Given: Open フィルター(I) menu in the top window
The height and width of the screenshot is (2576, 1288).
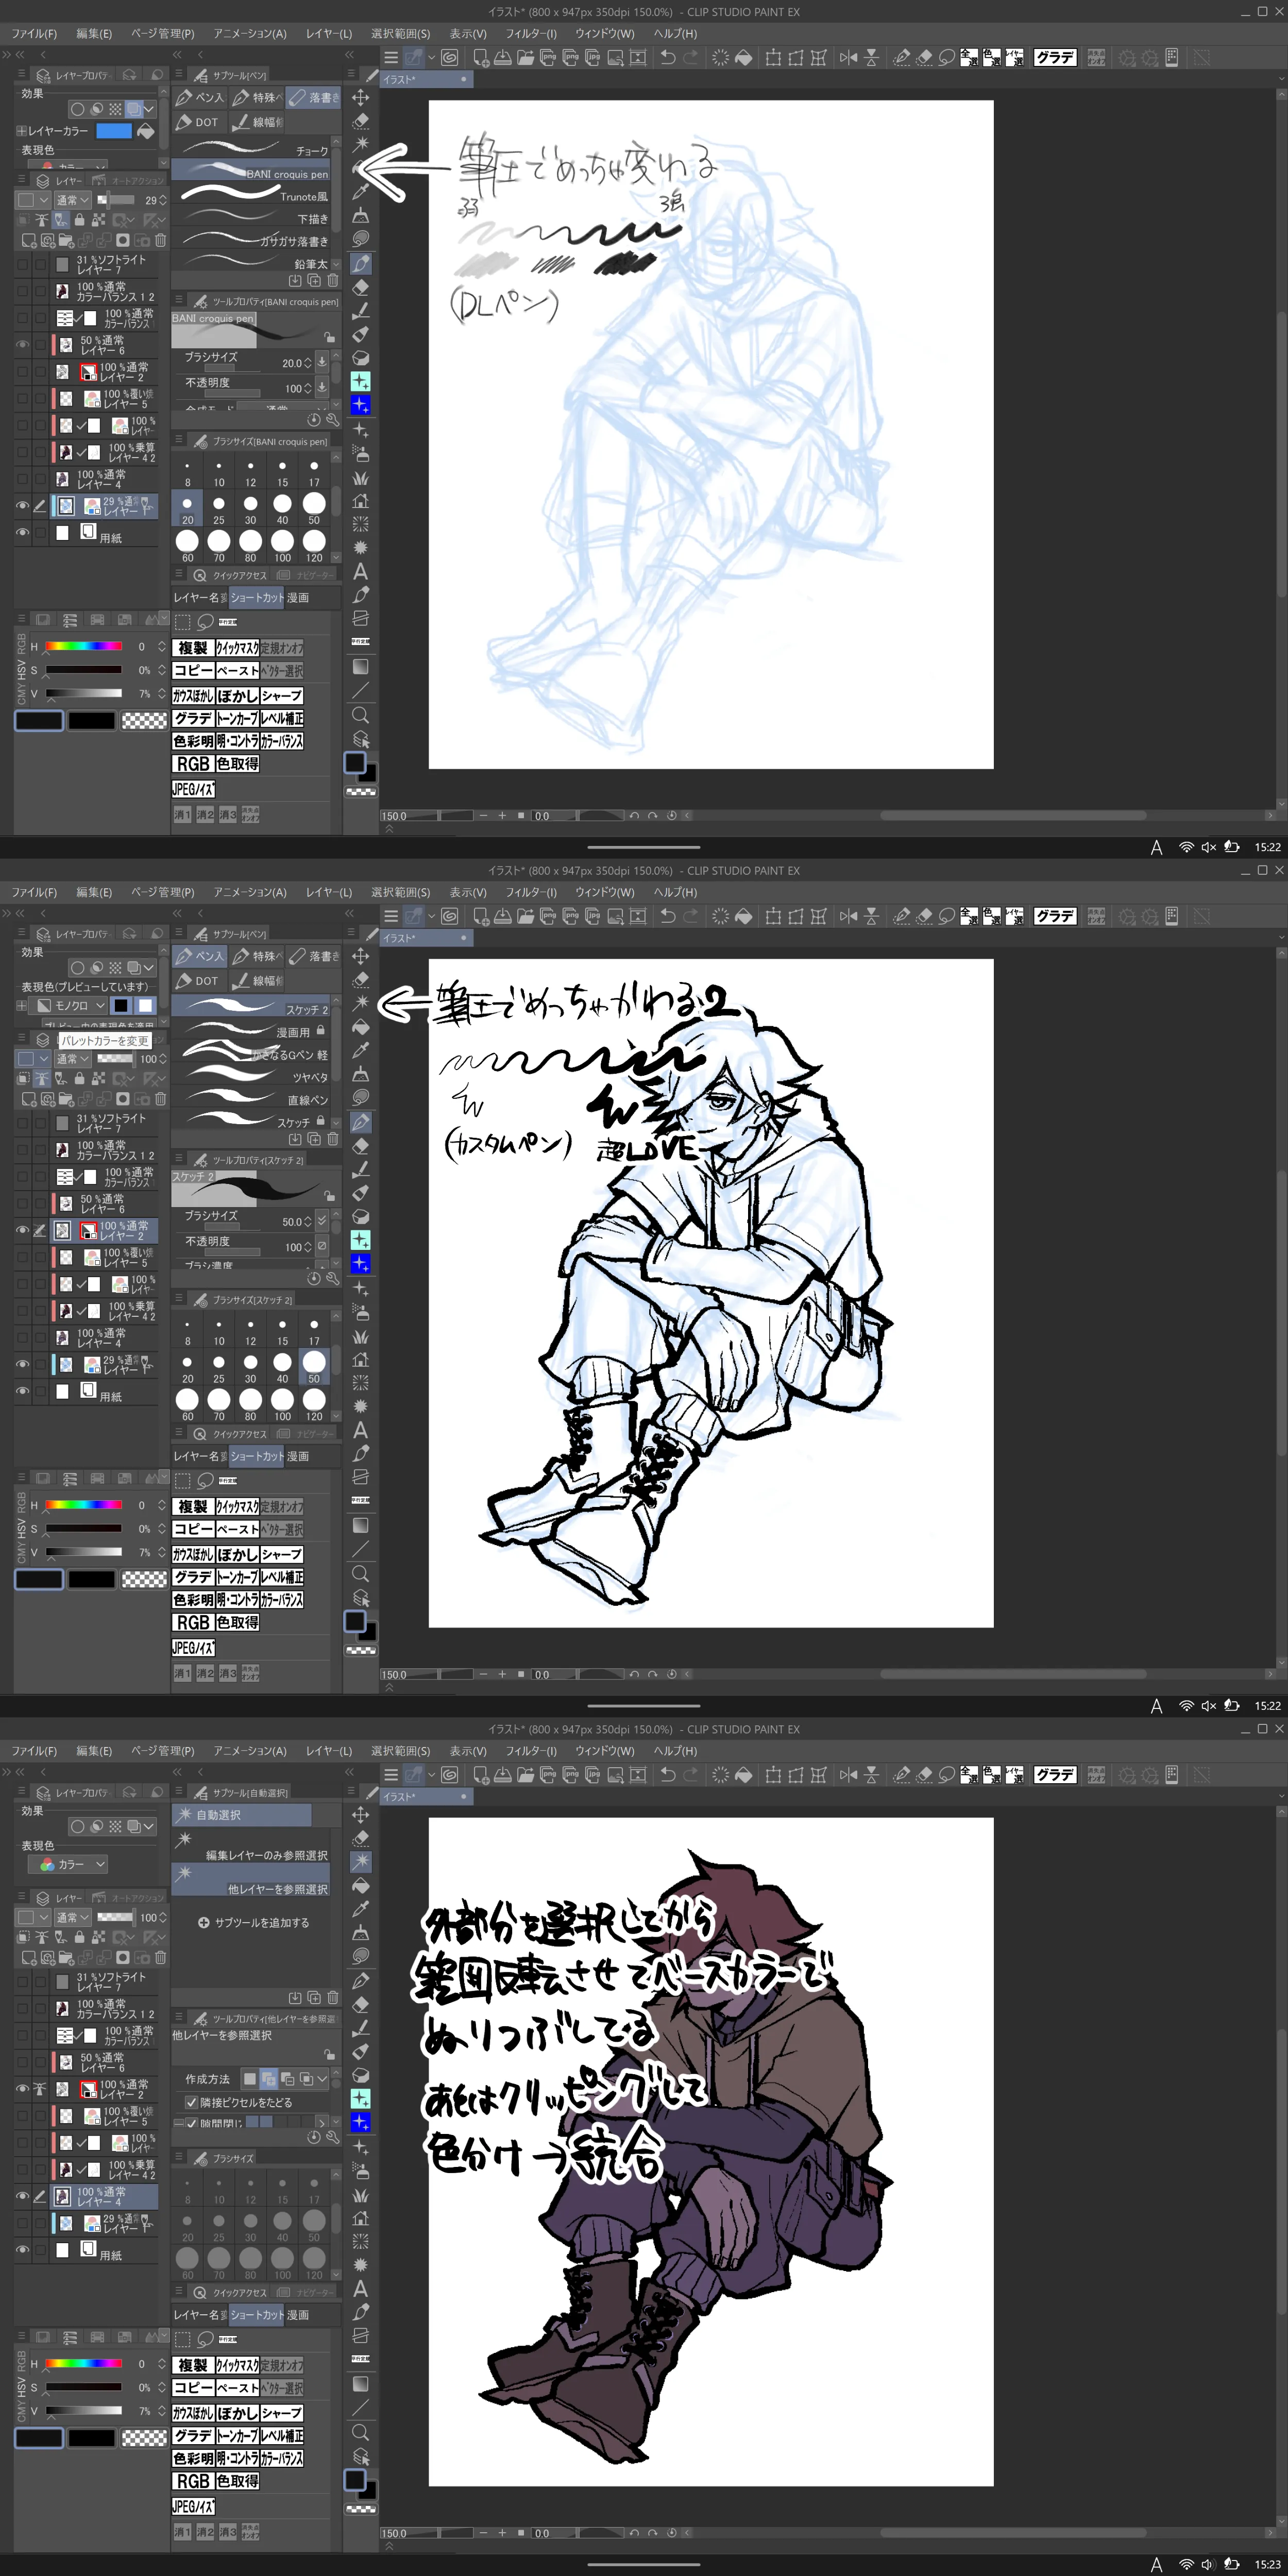Looking at the screenshot, I should click(x=530, y=33).
